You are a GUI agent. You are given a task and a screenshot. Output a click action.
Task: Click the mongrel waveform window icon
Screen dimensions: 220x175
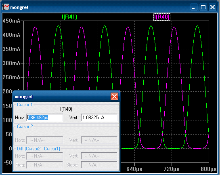point(6,7)
